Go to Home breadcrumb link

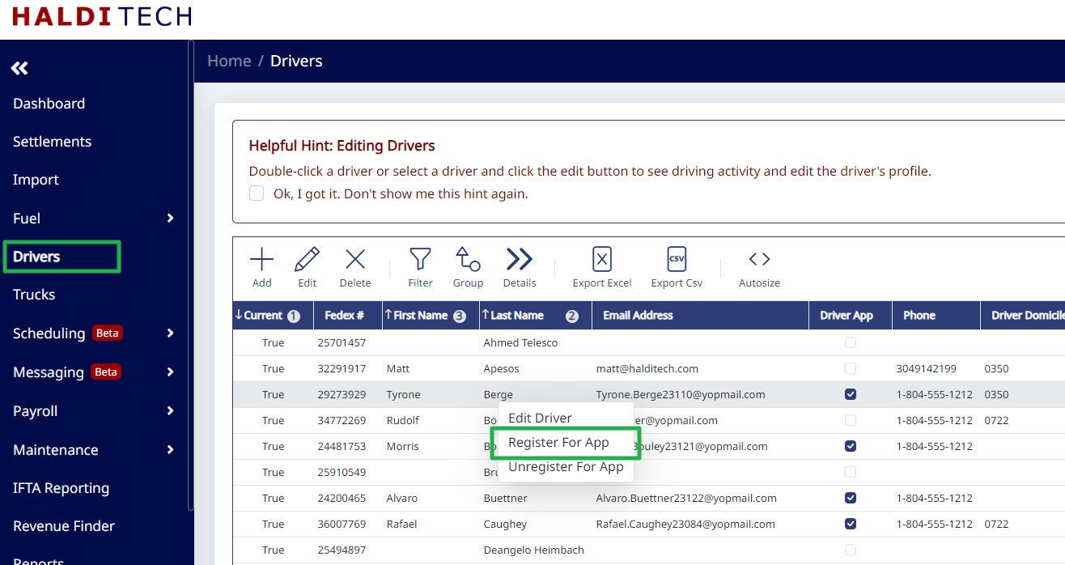229,61
